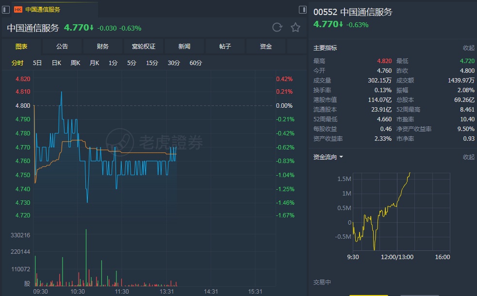The image size is (477, 296).
Task: Select the 5日 chart period
Action: tap(37, 63)
